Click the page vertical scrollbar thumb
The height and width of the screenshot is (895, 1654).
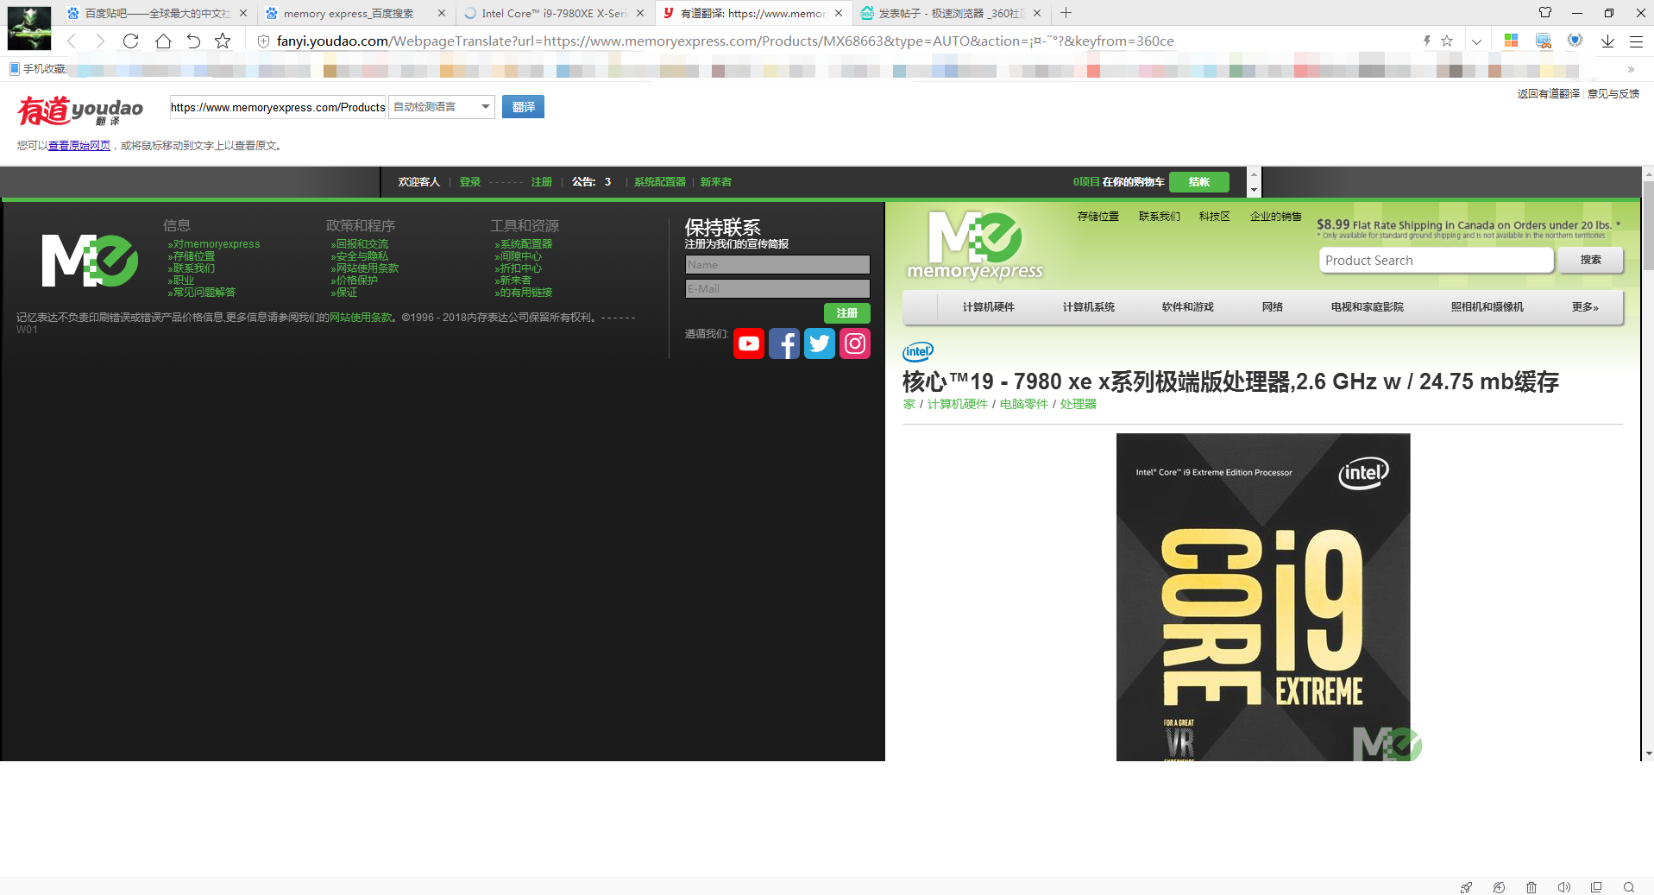pos(1648,226)
